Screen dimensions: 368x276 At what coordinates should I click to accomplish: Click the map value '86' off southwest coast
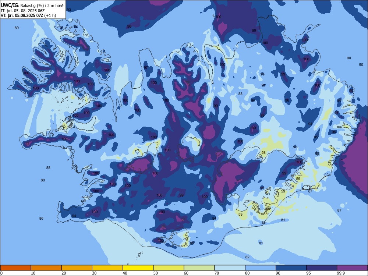coord(41,218)
